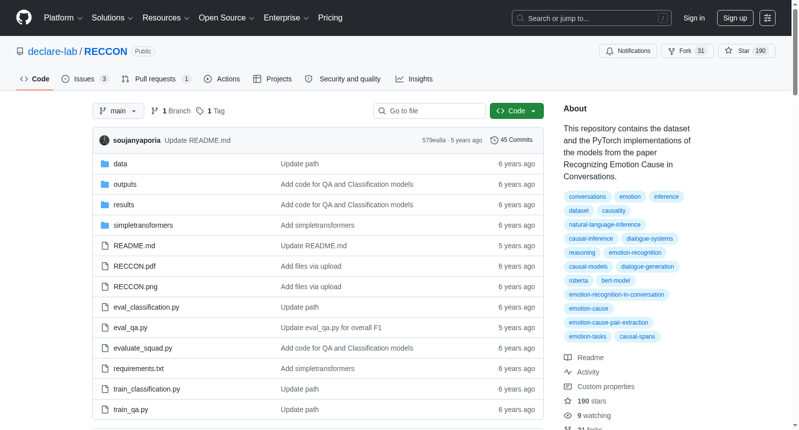Open the Actions tab
This screenshot has height=430, width=799.
(x=222, y=79)
